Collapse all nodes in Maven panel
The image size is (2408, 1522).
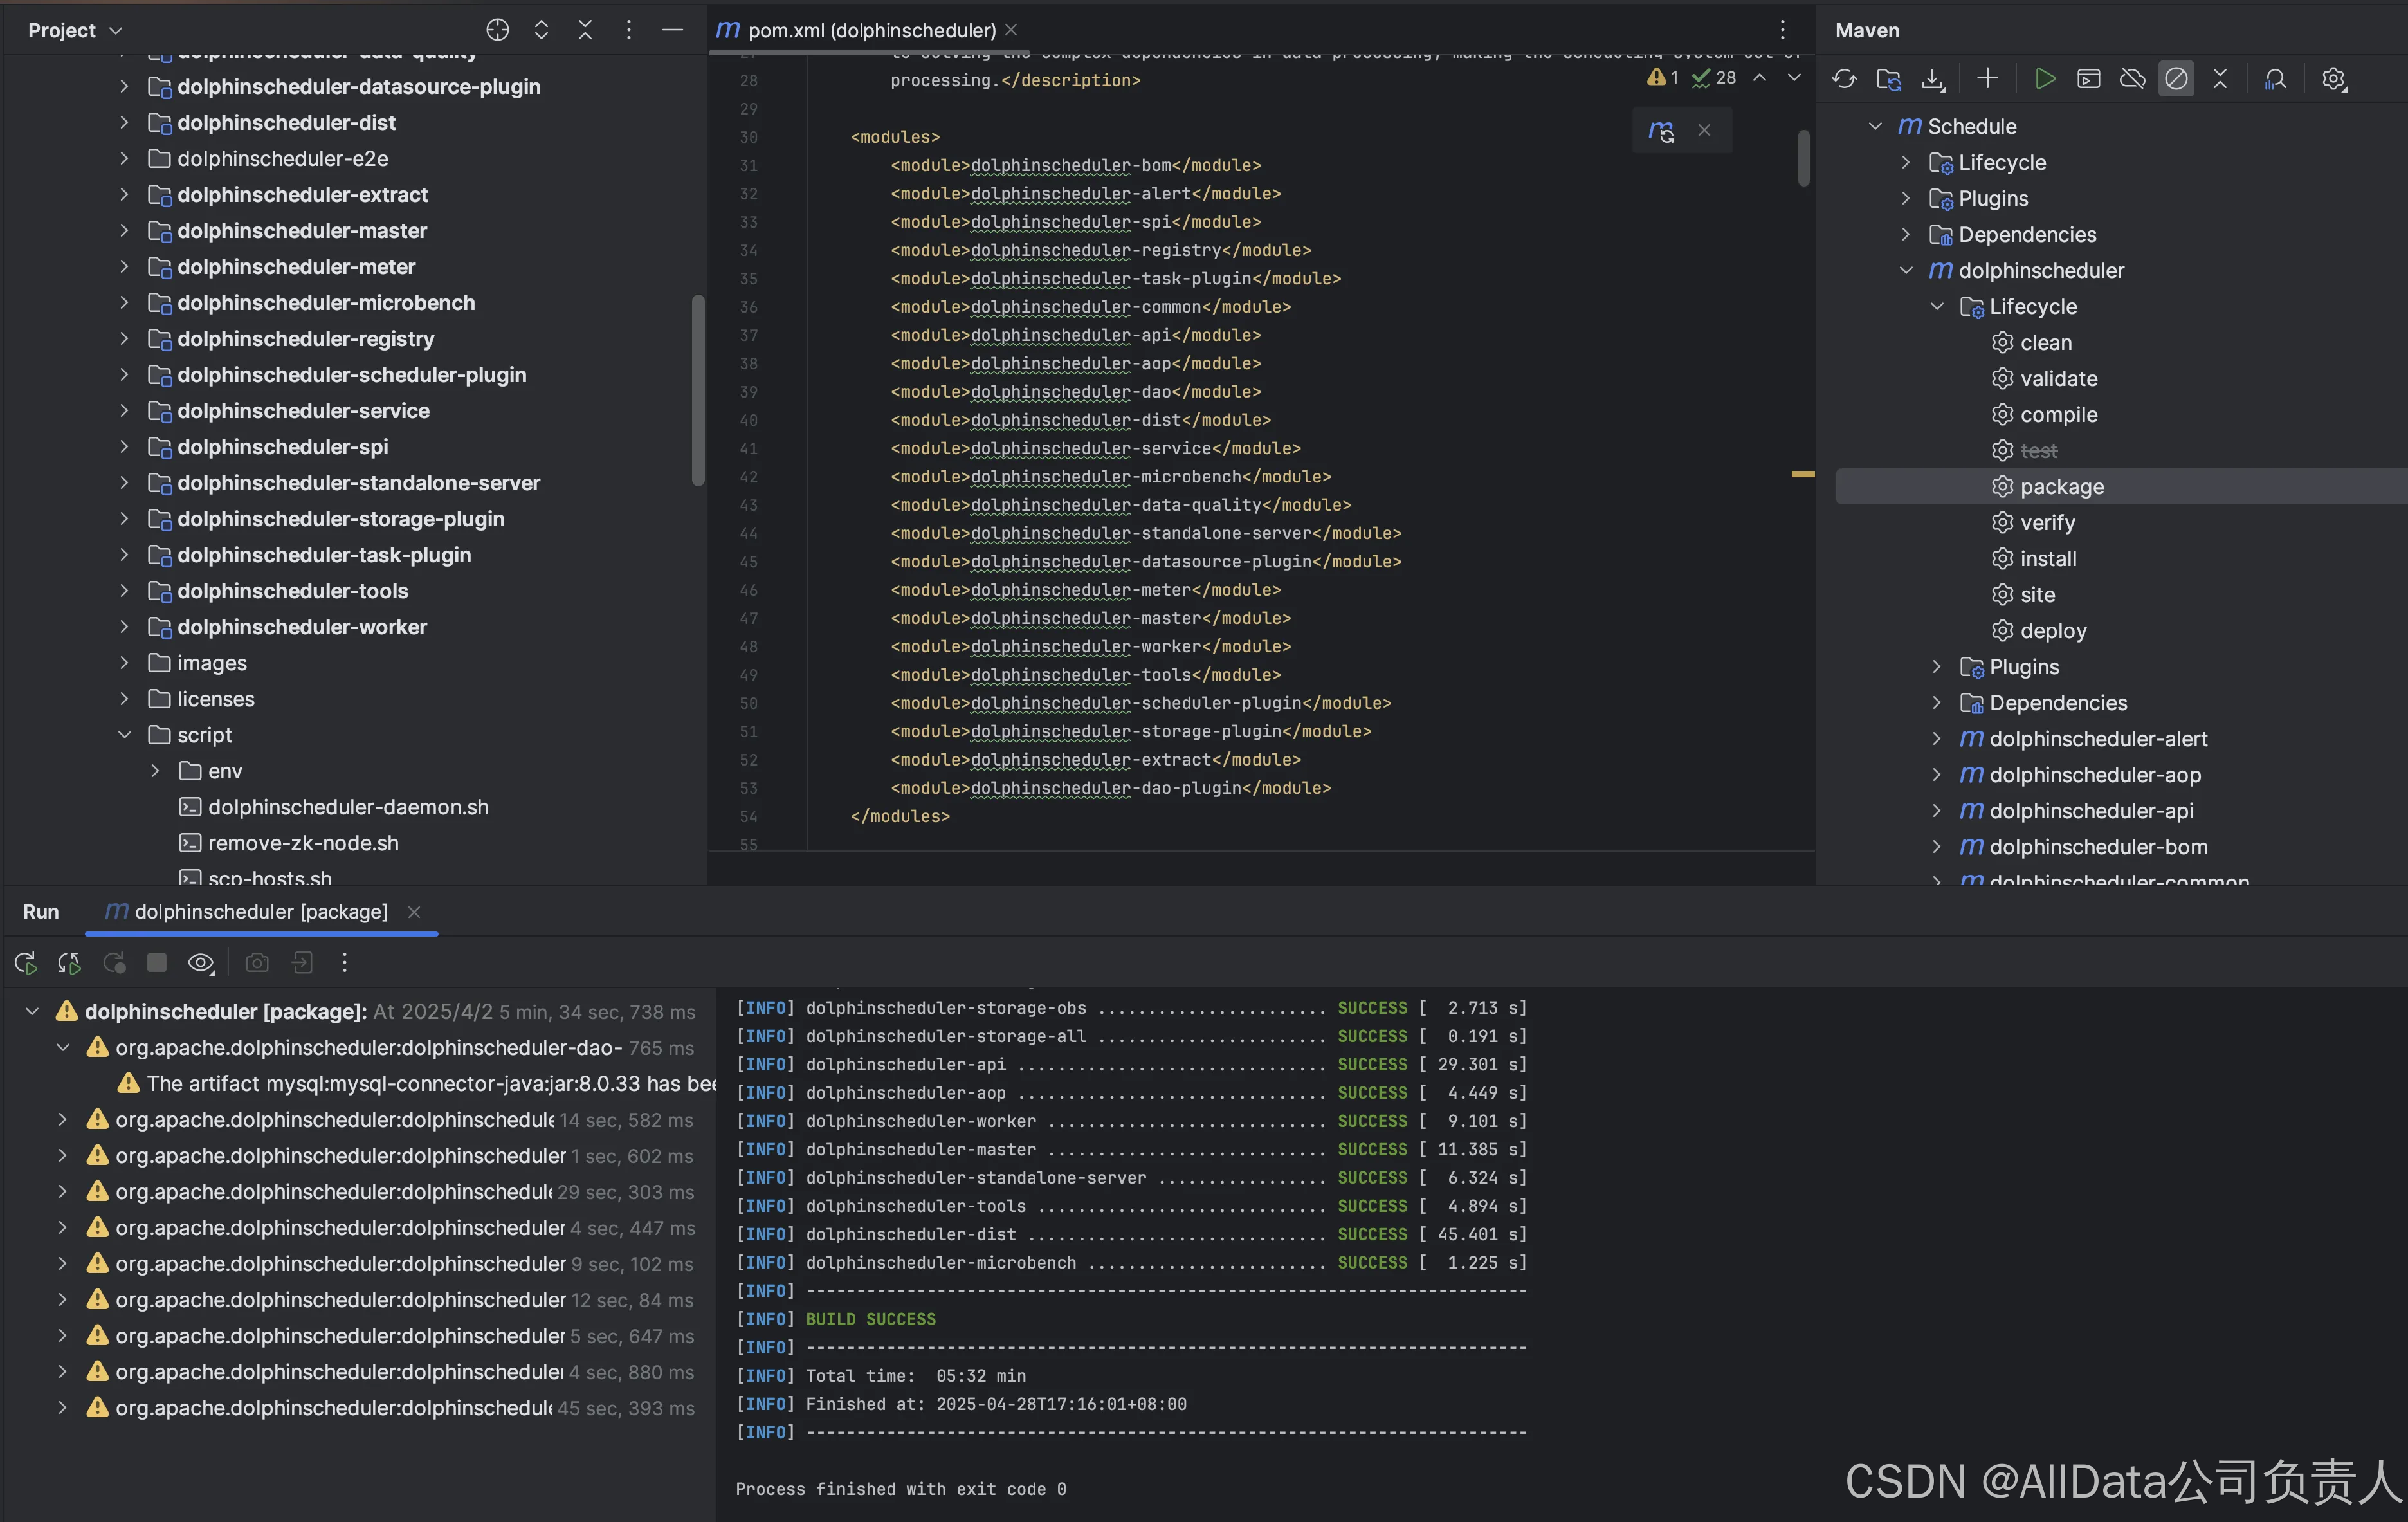2220,79
